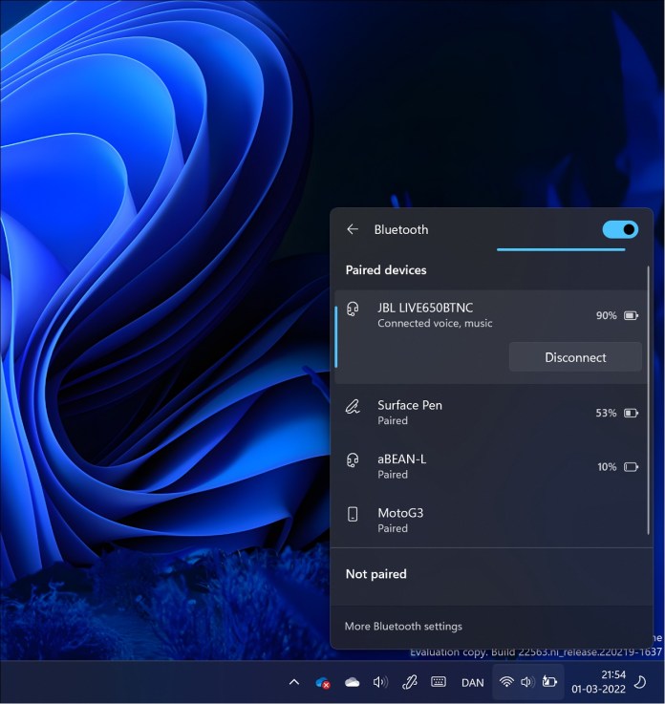Open the clock and date display

(x=598, y=681)
